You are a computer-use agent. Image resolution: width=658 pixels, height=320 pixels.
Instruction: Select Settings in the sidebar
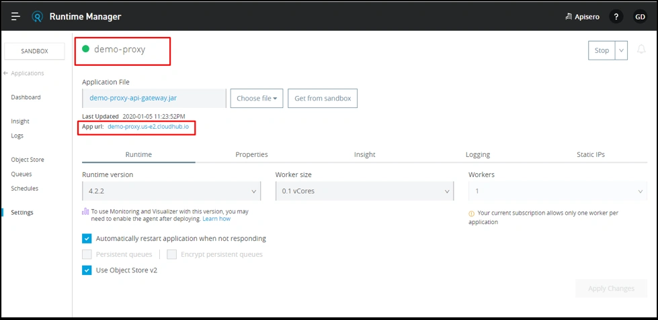pyautogui.click(x=22, y=213)
